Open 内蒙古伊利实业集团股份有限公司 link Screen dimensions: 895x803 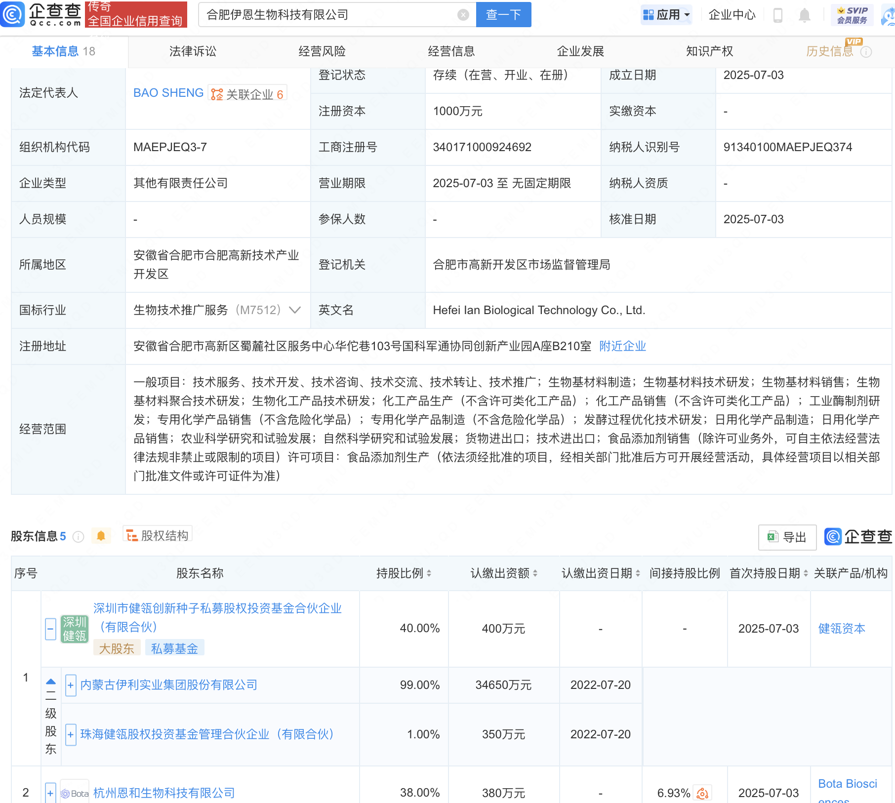[x=169, y=685]
